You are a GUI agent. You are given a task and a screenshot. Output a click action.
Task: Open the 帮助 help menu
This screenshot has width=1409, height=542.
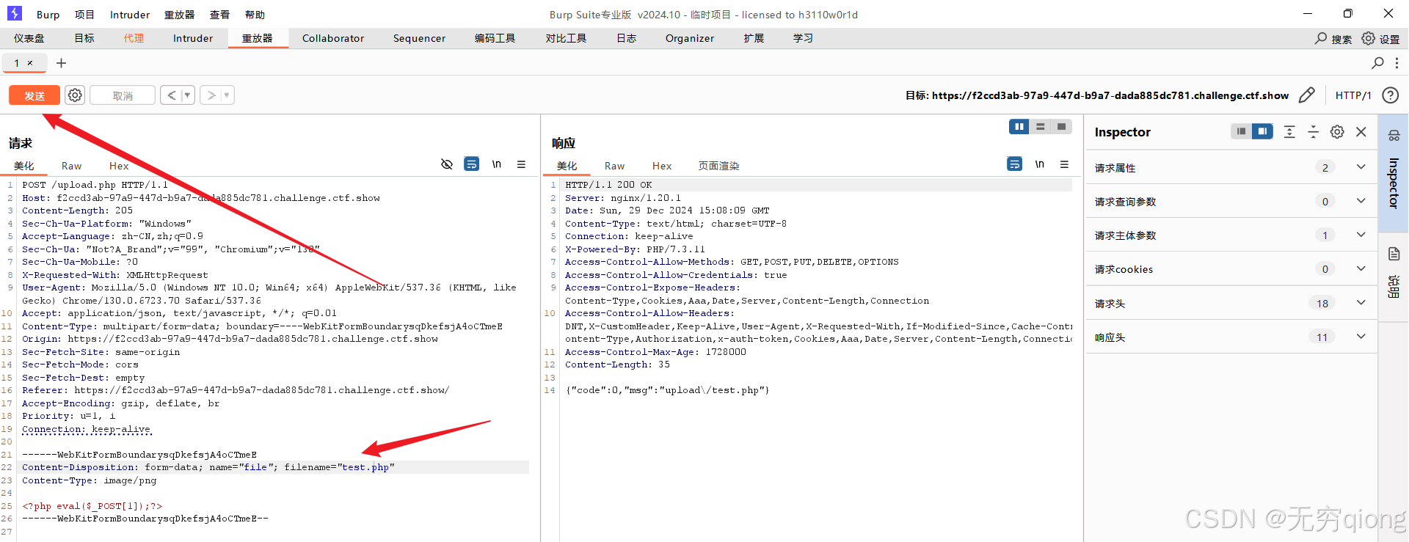point(255,15)
